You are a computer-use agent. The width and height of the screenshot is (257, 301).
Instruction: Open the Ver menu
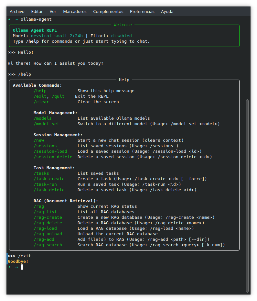coord(53,11)
